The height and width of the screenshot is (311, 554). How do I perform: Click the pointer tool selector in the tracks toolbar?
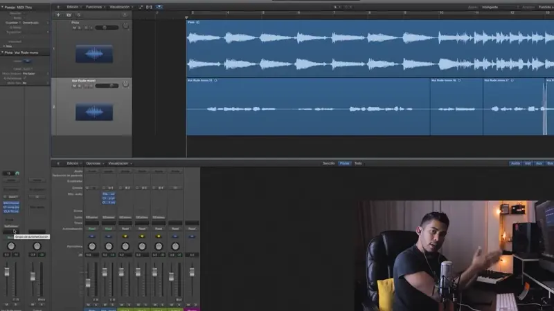click(336, 7)
